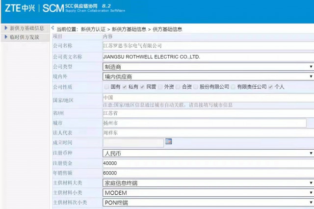The image size is (314, 209).
Task: Click 新供方认证 in the breadcrumb path
Action: click(x=93, y=29)
